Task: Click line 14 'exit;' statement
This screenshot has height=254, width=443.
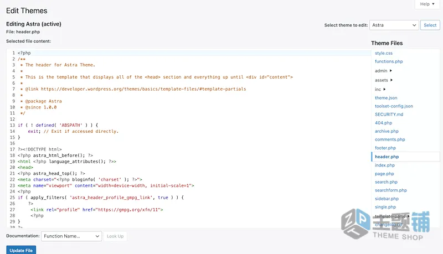Action: [34, 131]
